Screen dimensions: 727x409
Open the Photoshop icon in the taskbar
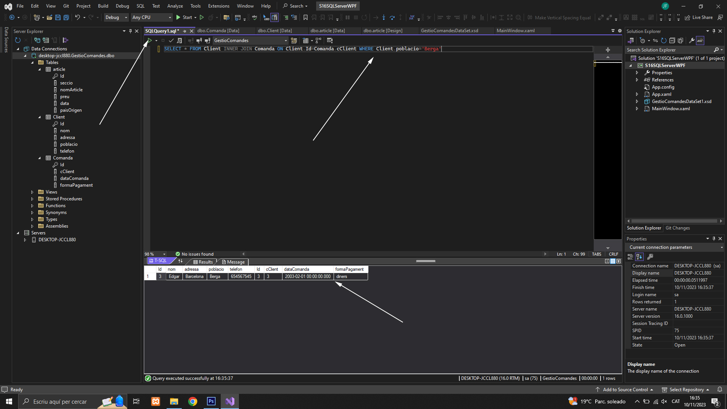[x=211, y=401]
